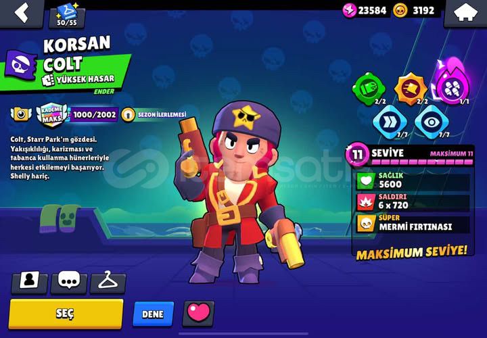Open the skins counter showing 50/55
487x338 pixels.
pos(67,16)
